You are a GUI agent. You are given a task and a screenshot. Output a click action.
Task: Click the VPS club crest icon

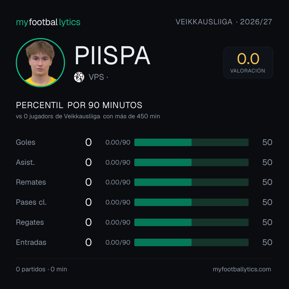[79, 77]
